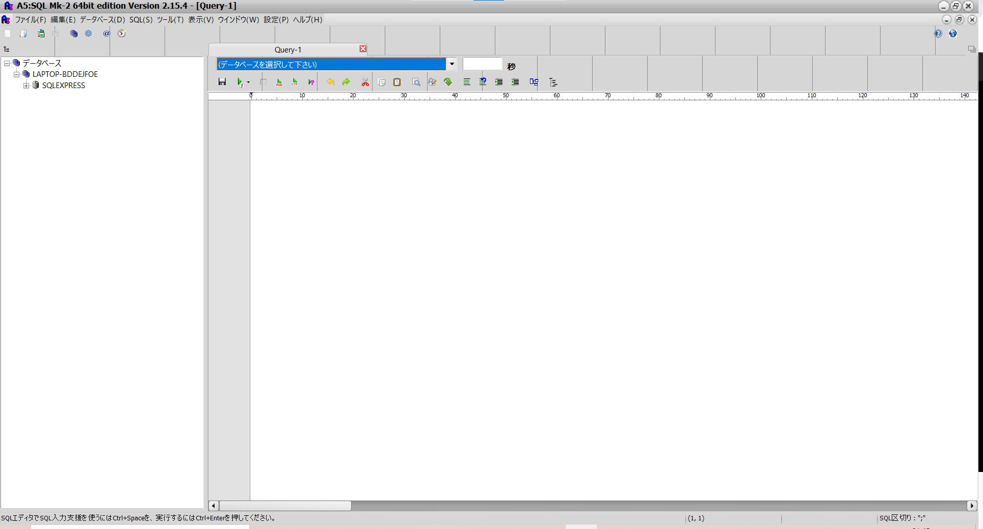
Task: Run SQL and compare results (A:B) icon
Action: coord(279,82)
